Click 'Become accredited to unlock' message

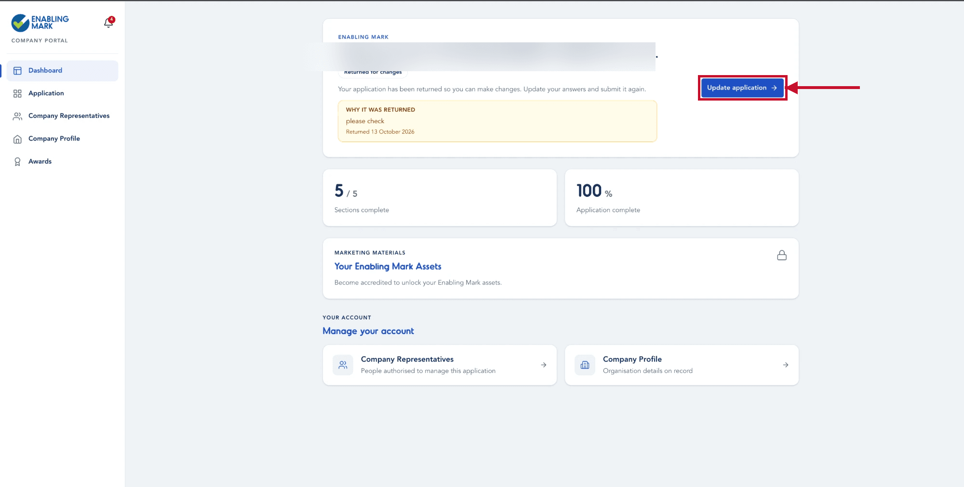coord(418,282)
